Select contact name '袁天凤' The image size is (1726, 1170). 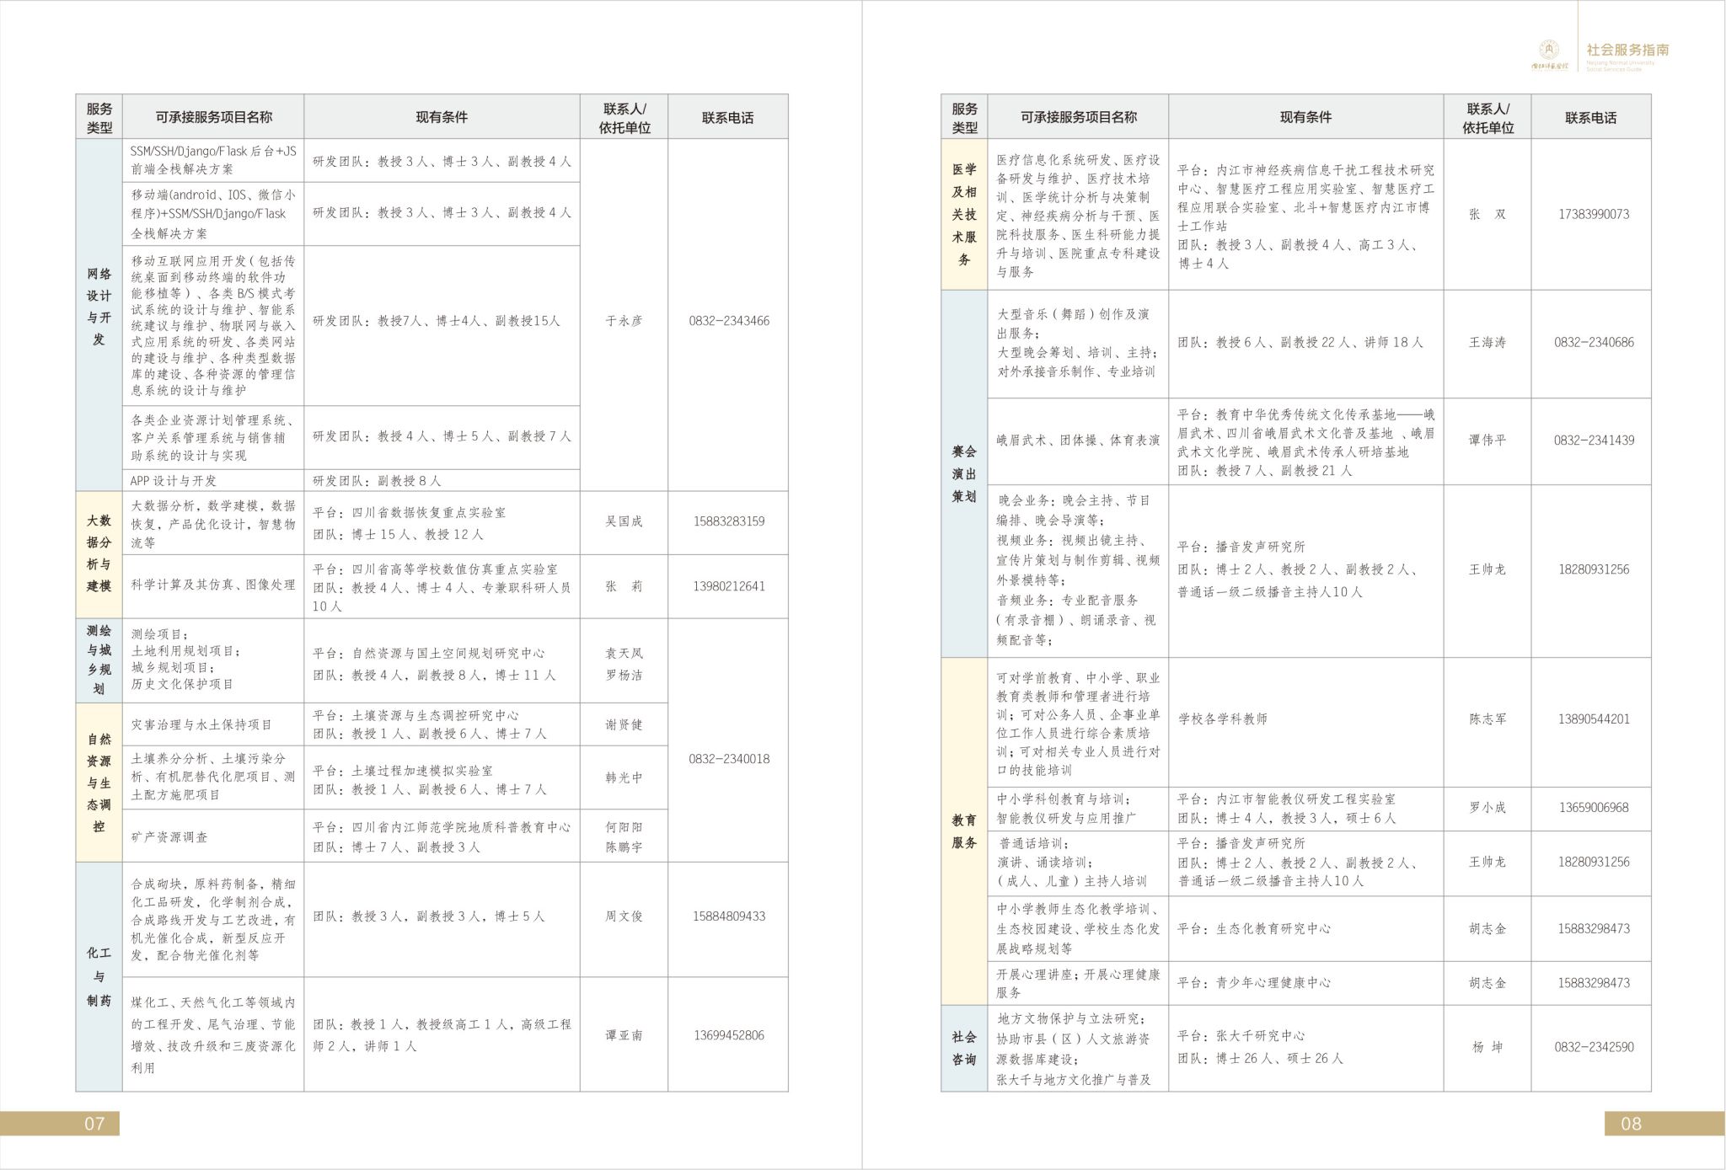(x=624, y=653)
